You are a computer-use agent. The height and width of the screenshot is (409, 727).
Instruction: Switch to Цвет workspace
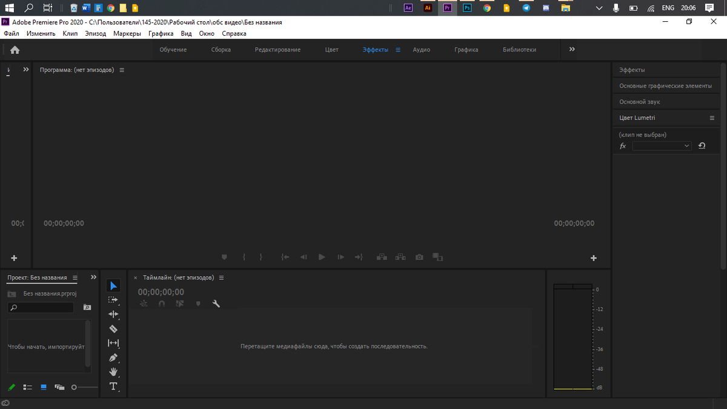331,50
